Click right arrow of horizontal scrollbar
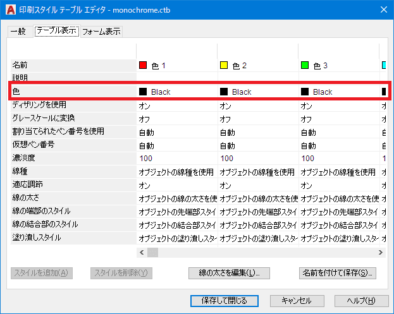This screenshot has width=394, height=314. (381, 252)
